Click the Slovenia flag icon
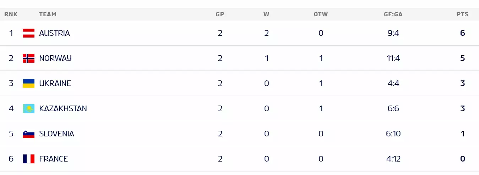Screen dimensions: 479x175 (x=28, y=134)
